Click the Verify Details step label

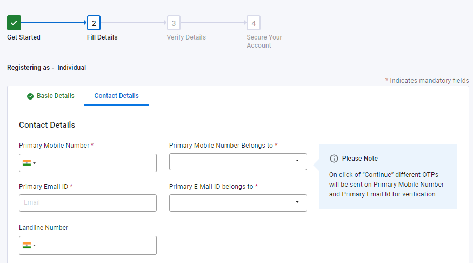pyautogui.click(x=186, y=37)
